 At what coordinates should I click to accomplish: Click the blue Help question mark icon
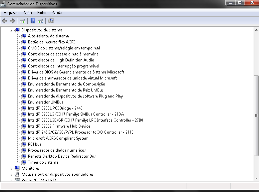point(33,21)
